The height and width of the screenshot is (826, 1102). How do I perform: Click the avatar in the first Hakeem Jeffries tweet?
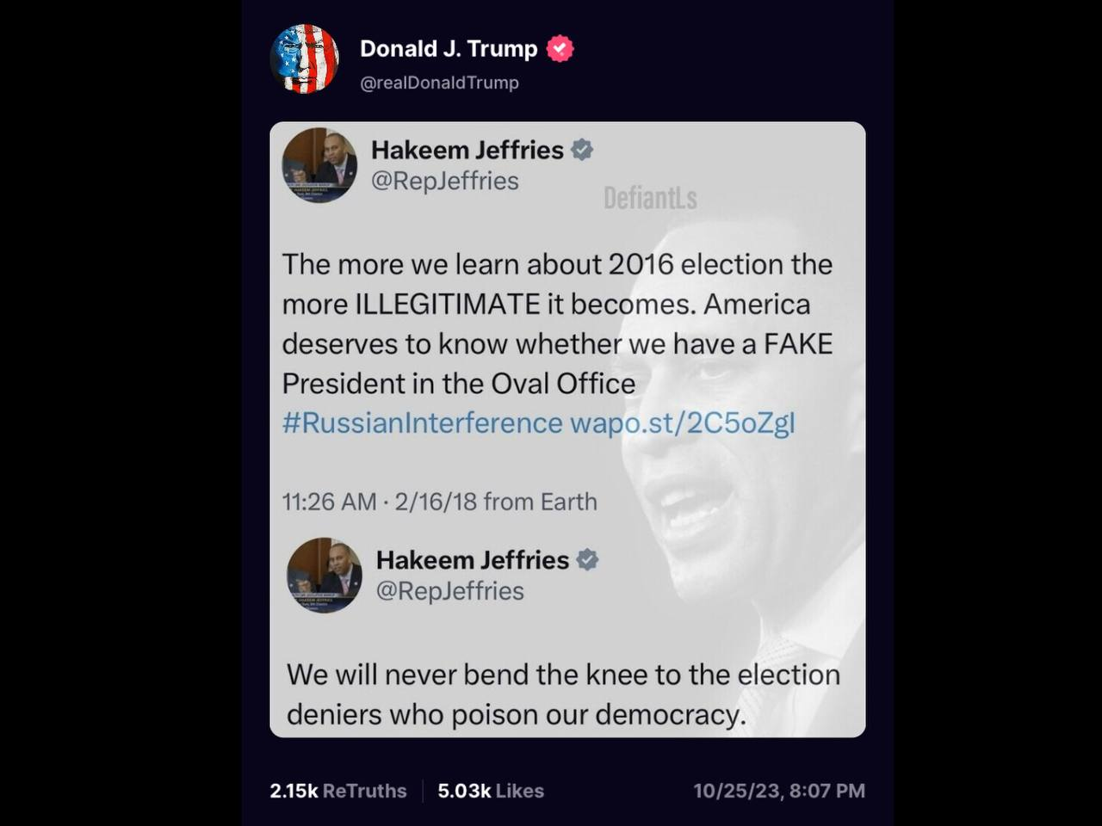(x=319, y=164)
